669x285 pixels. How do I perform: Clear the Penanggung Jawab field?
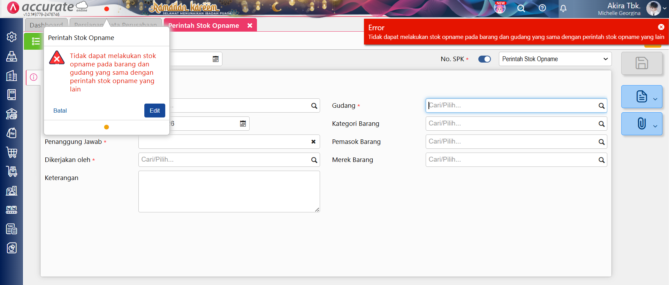(x=313, y=142)
